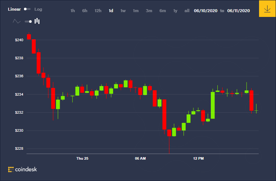This screenshot has width=276, height=181.
Task: Edit the end date 06/11/2020
Action: coord(238,11)
